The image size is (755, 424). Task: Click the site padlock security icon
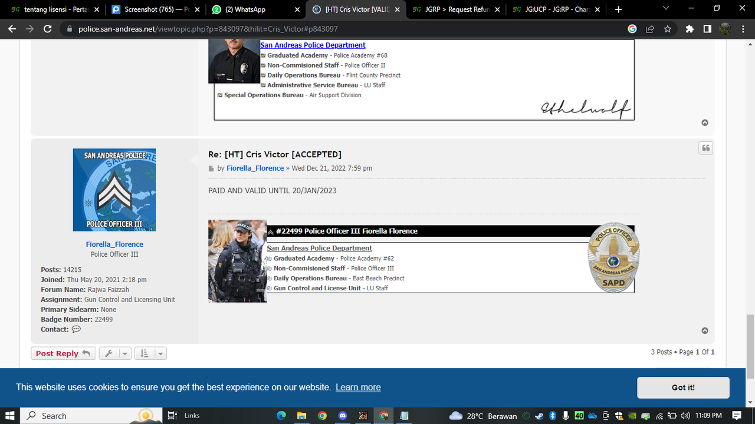tap(70, 29)
